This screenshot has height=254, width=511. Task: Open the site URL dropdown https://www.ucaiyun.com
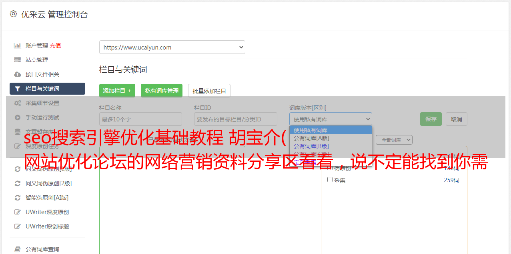[172, 47]
